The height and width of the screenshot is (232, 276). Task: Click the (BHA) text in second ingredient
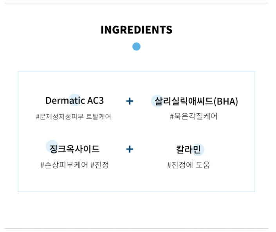(x=225, y=102)
